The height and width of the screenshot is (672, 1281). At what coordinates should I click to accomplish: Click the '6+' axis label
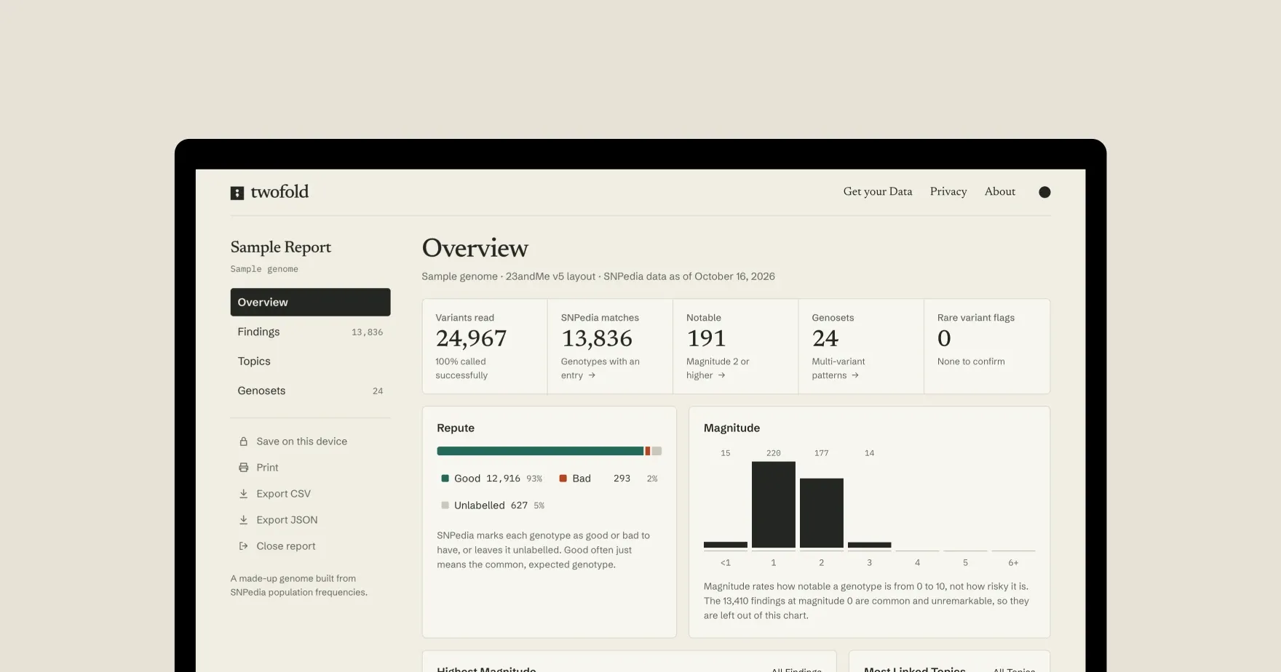[x=1013, y=563]
